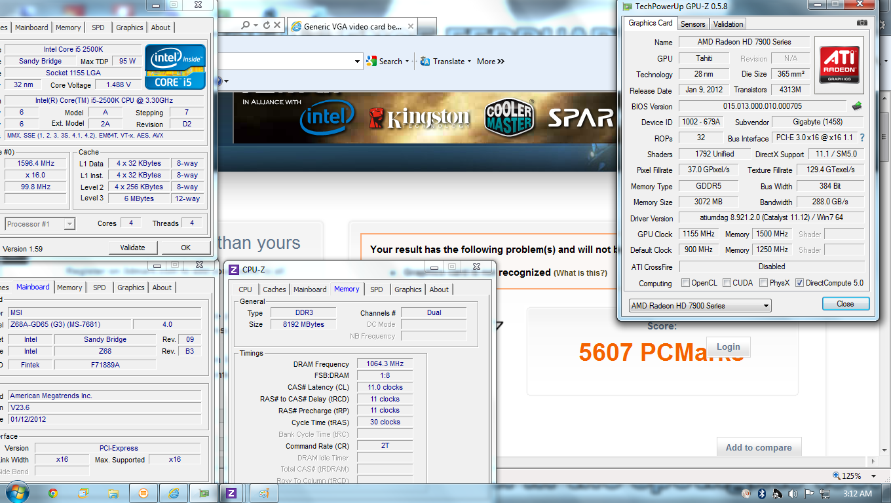Save BIOS using the chip icon
The image size is (891, 503).
[857, 106]
